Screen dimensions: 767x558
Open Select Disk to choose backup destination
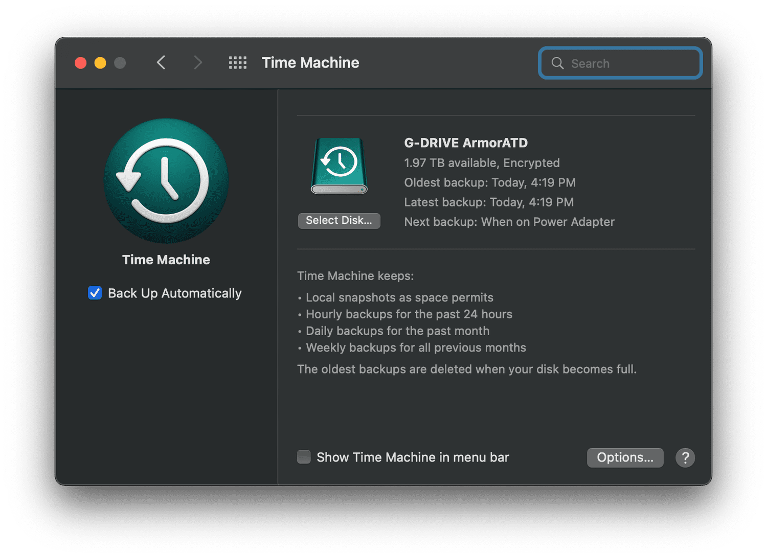coord(339,221)
